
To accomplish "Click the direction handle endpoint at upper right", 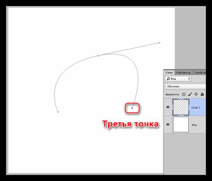I will tap(160, 43).
